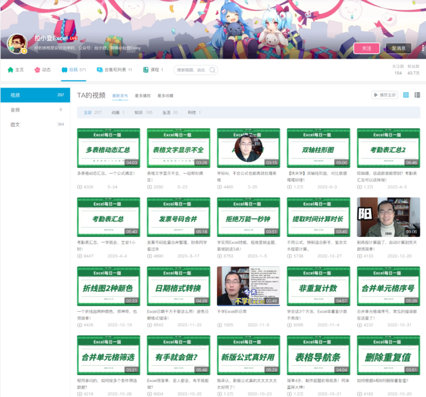Viewport: 426px width, 397px height.
Task: Click the 合集和列表 play icon
Action: click(x=100, y=70)
